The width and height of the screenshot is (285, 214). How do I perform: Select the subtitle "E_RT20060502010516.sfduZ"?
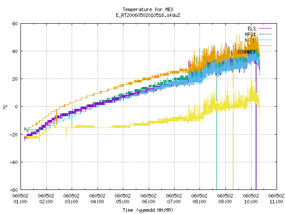148,15
